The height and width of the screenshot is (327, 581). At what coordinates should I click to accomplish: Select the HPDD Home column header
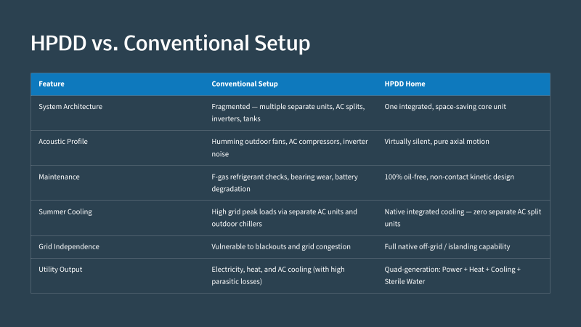click(405, 84)
